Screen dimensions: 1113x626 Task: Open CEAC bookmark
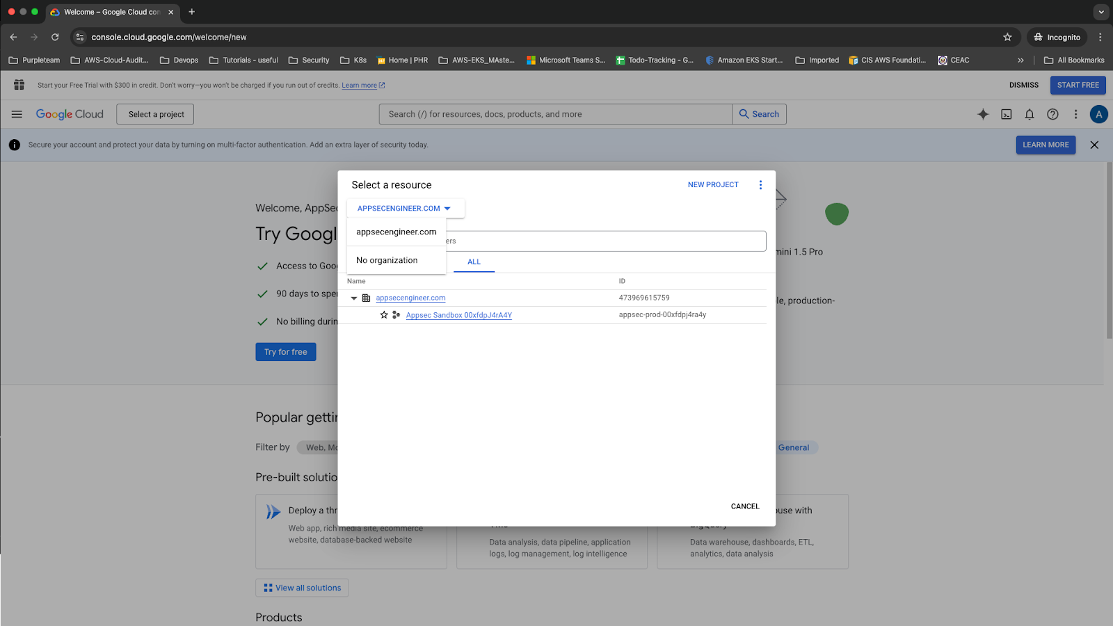[x=954, y=60]
